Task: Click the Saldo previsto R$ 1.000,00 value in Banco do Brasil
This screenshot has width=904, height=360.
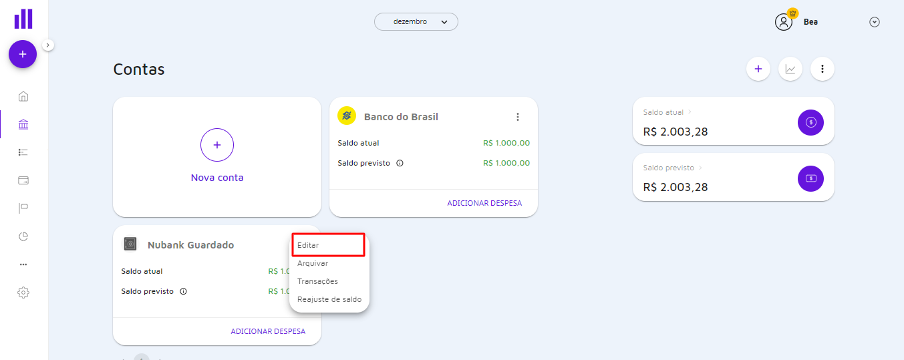Action: 506,163
